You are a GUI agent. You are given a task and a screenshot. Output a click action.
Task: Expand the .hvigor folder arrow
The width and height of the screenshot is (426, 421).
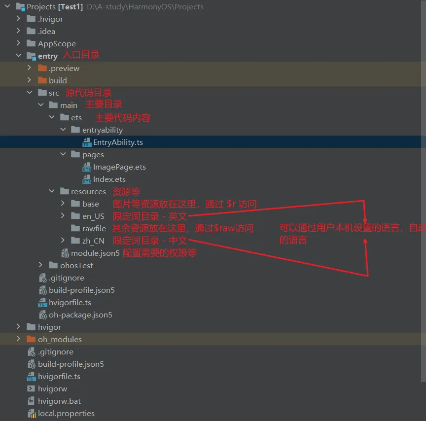[x=18, y=19]
